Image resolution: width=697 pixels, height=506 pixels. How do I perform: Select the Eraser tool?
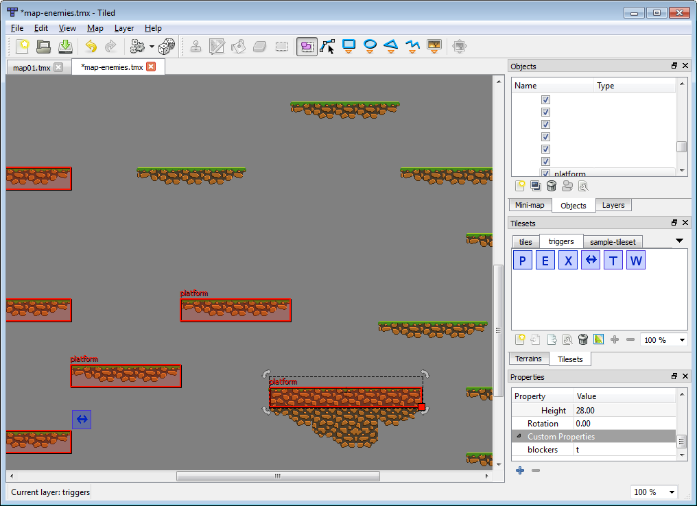coord(259,46)
